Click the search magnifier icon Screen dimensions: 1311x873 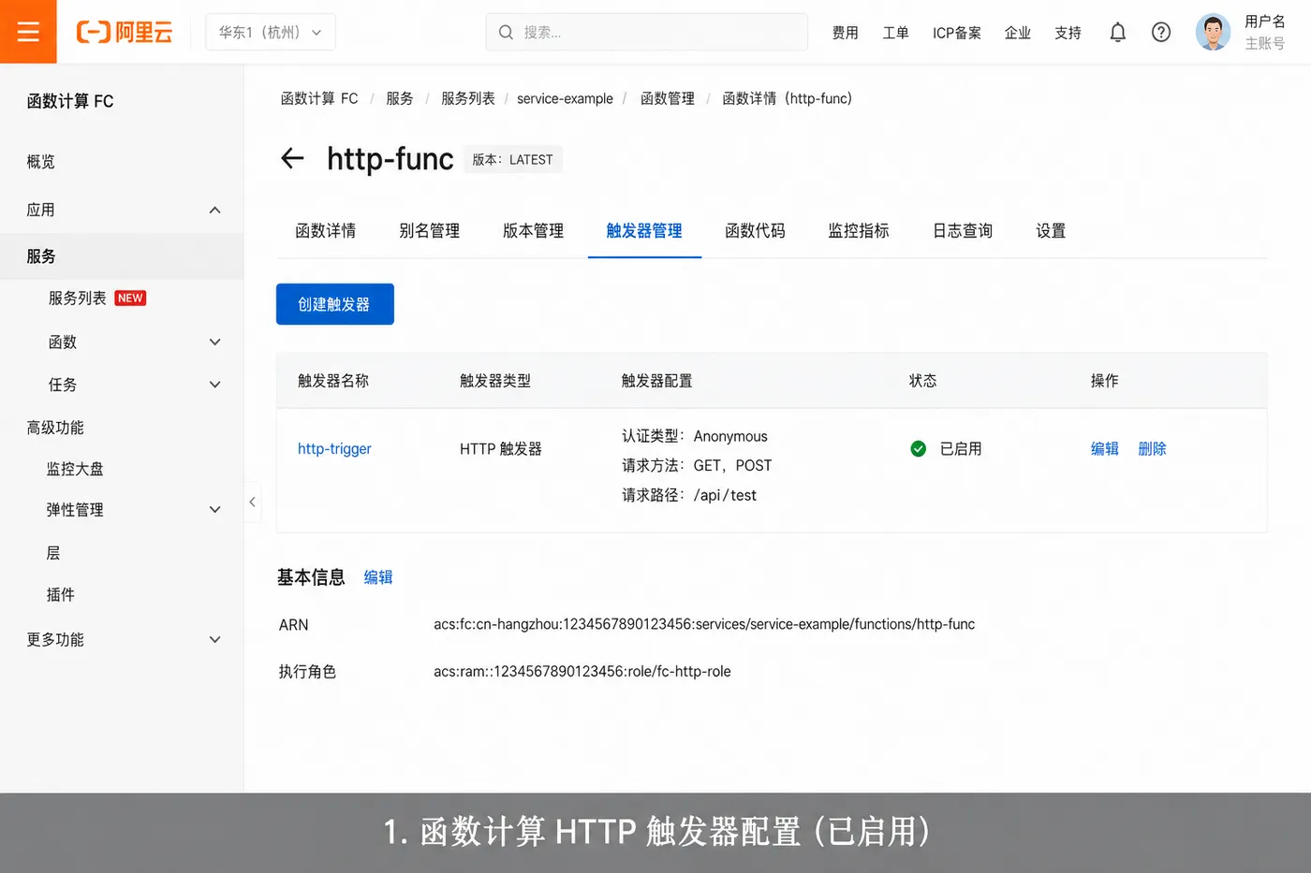[x=506, y=33]
